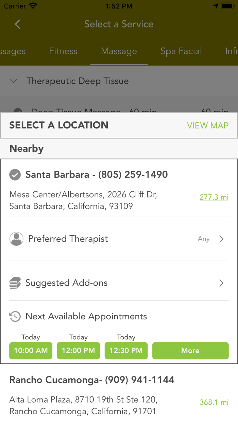Tap the Preferred Therapist person icon
This screenshot has height=423, width=238.
coord(16,239)
